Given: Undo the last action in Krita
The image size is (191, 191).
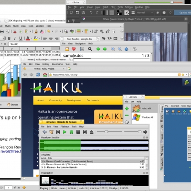Looking at the screenshot, I should pos(91,12).
